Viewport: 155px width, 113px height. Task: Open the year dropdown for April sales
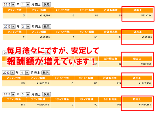point(8,73)
